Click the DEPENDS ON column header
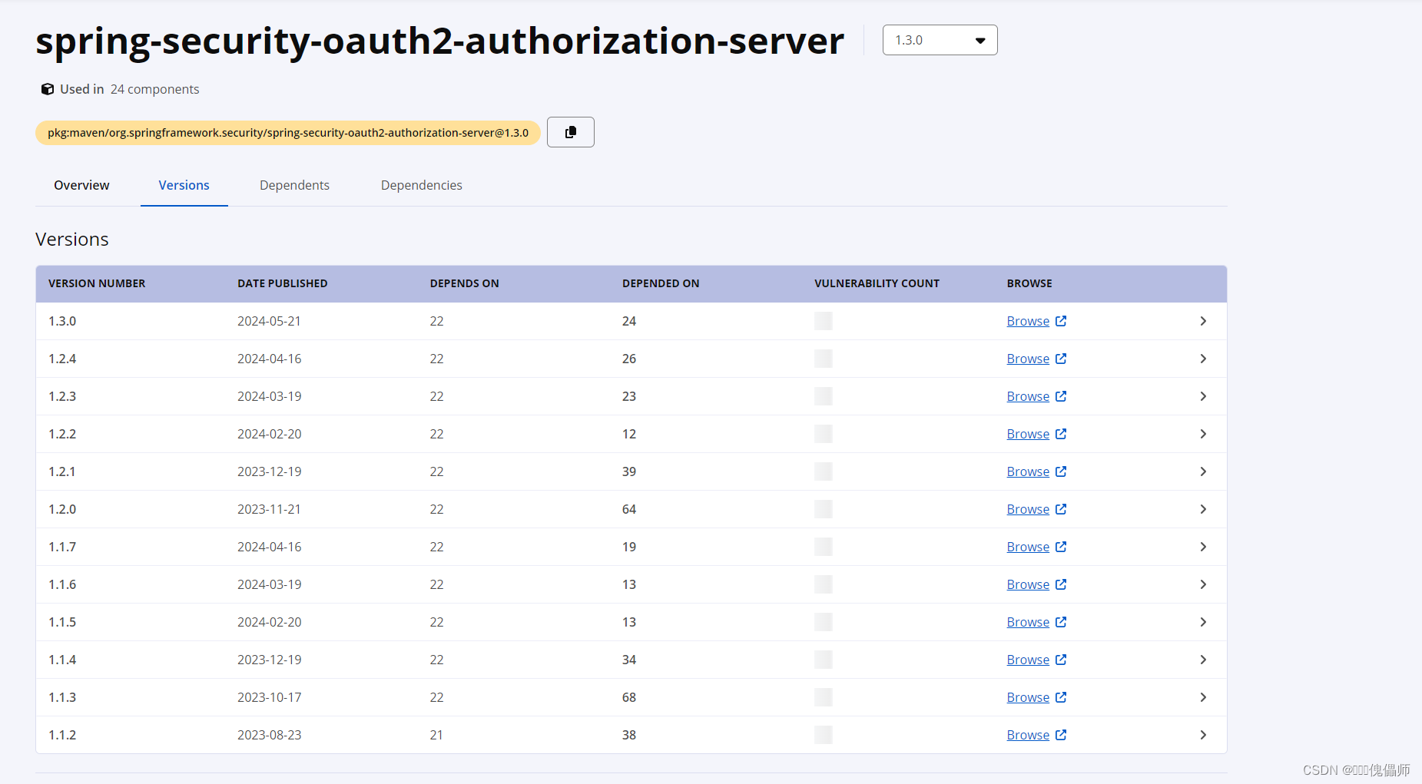The width and height of the screenshot is (1422, 784). (464, 283)
